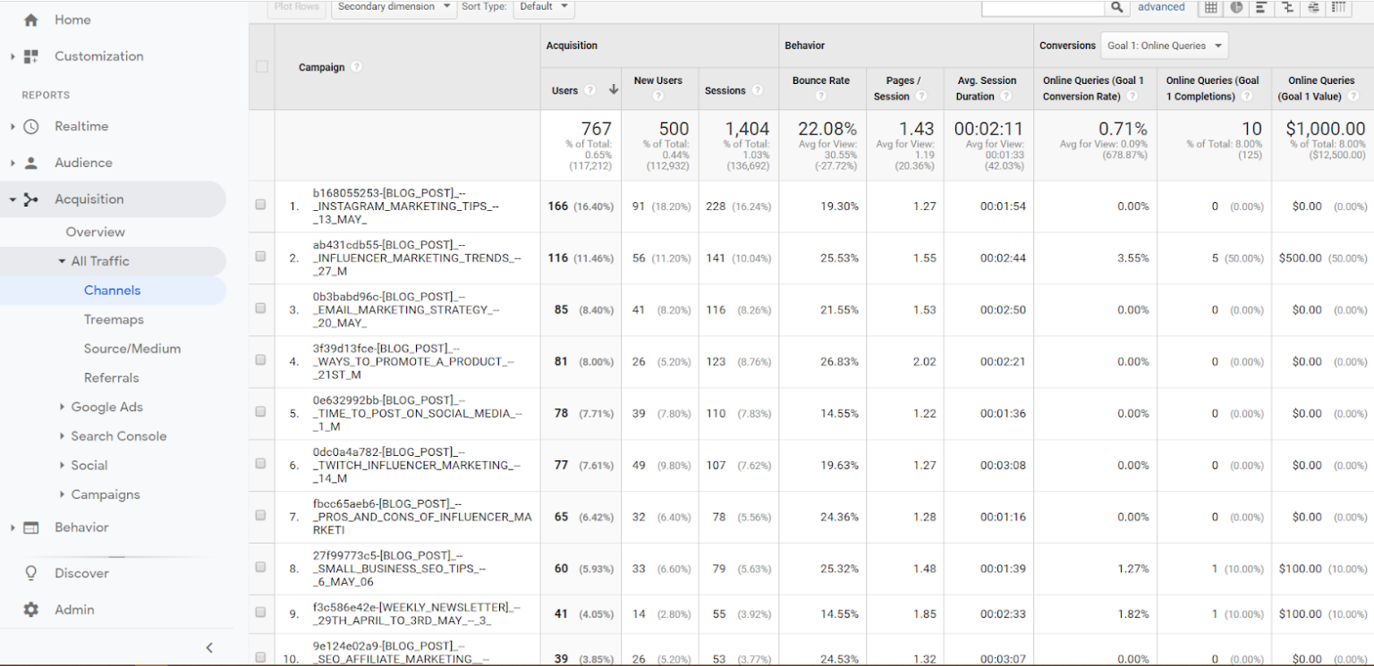Viewport: 1374px width, 666px height.
Task: Click the performance view icon
Action: (x=1260, y=7)
